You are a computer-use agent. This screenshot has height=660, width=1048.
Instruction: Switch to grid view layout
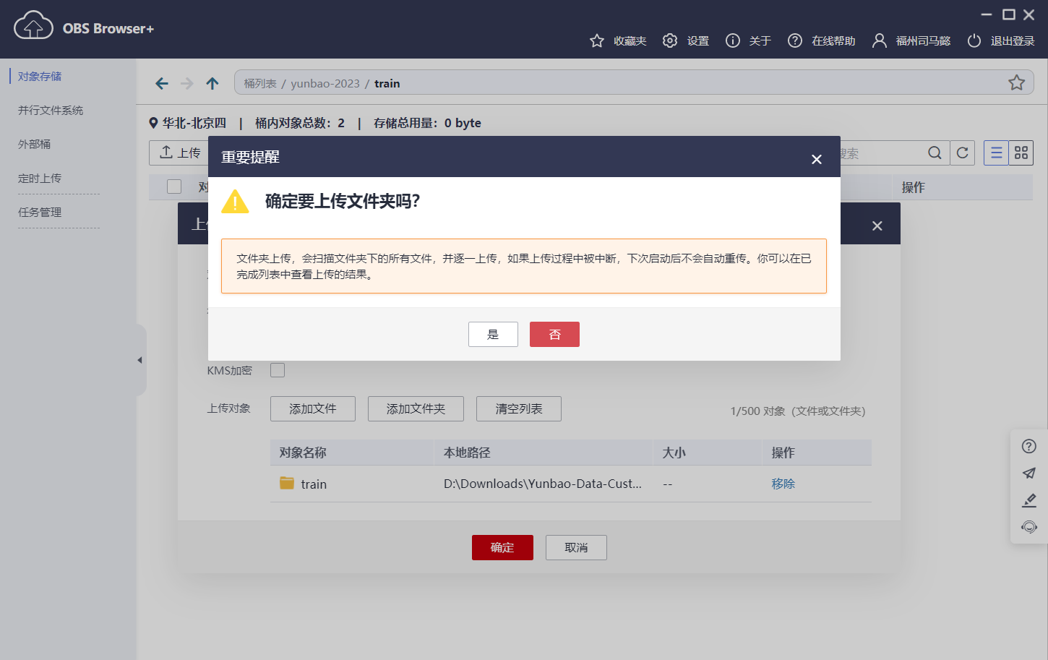[1021, 153]
